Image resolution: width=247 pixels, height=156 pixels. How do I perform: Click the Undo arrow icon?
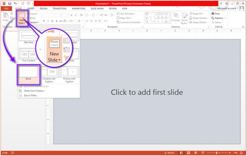pos(15,3)
